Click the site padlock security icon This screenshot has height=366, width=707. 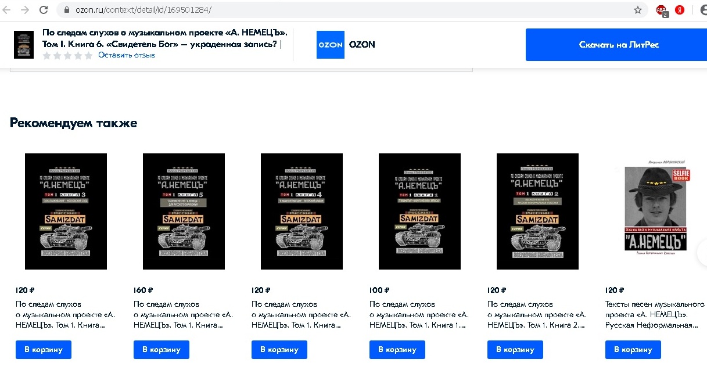point(66,10)
